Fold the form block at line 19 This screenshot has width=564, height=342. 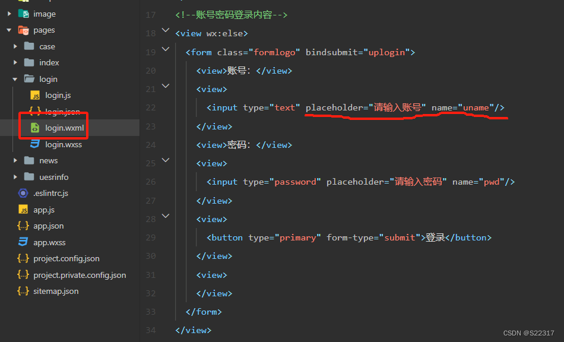coord(166,49)
